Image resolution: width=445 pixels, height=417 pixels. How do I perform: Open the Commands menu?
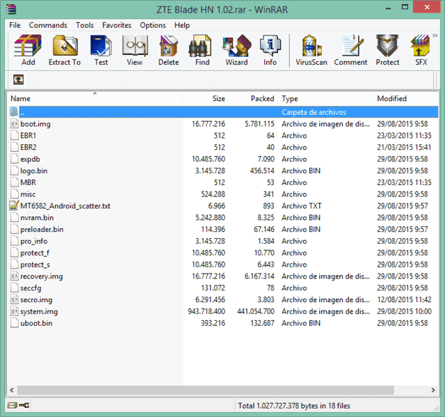click(x=48, y=25)
